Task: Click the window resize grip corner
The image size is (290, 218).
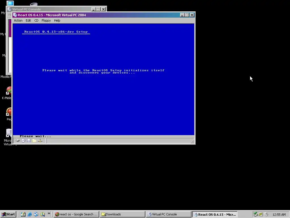Action: tap(193, 141)
